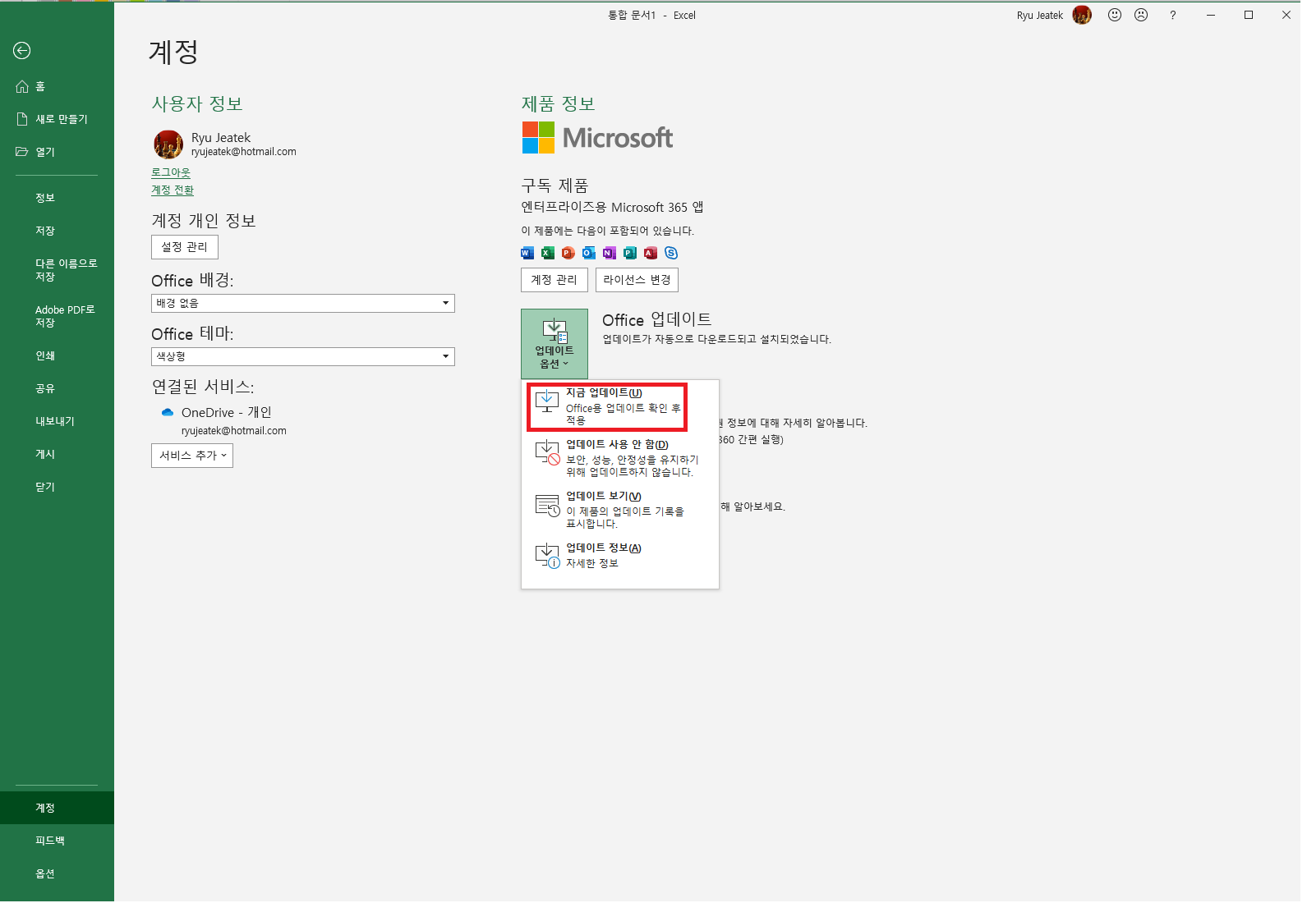Open the 공유 tab in sidebar
Screen dimensions: 1307x903
[x=57, y=388]
